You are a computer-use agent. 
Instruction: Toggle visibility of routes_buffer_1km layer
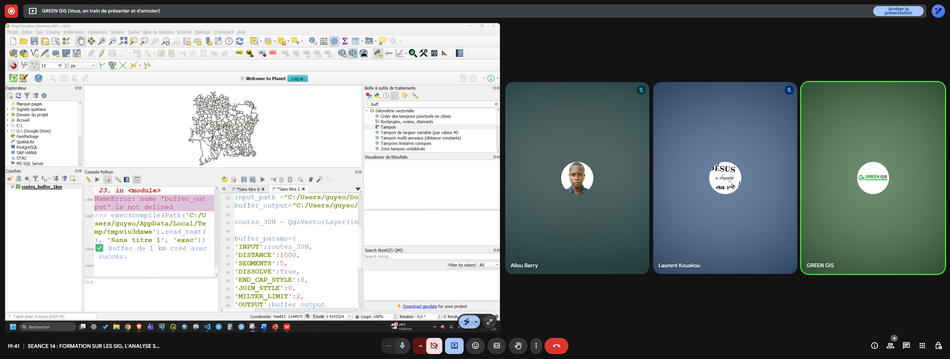click(x=12, y=187)
